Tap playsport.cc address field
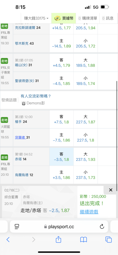The height and width of the screenshot is (255, 118). (59, 226)
